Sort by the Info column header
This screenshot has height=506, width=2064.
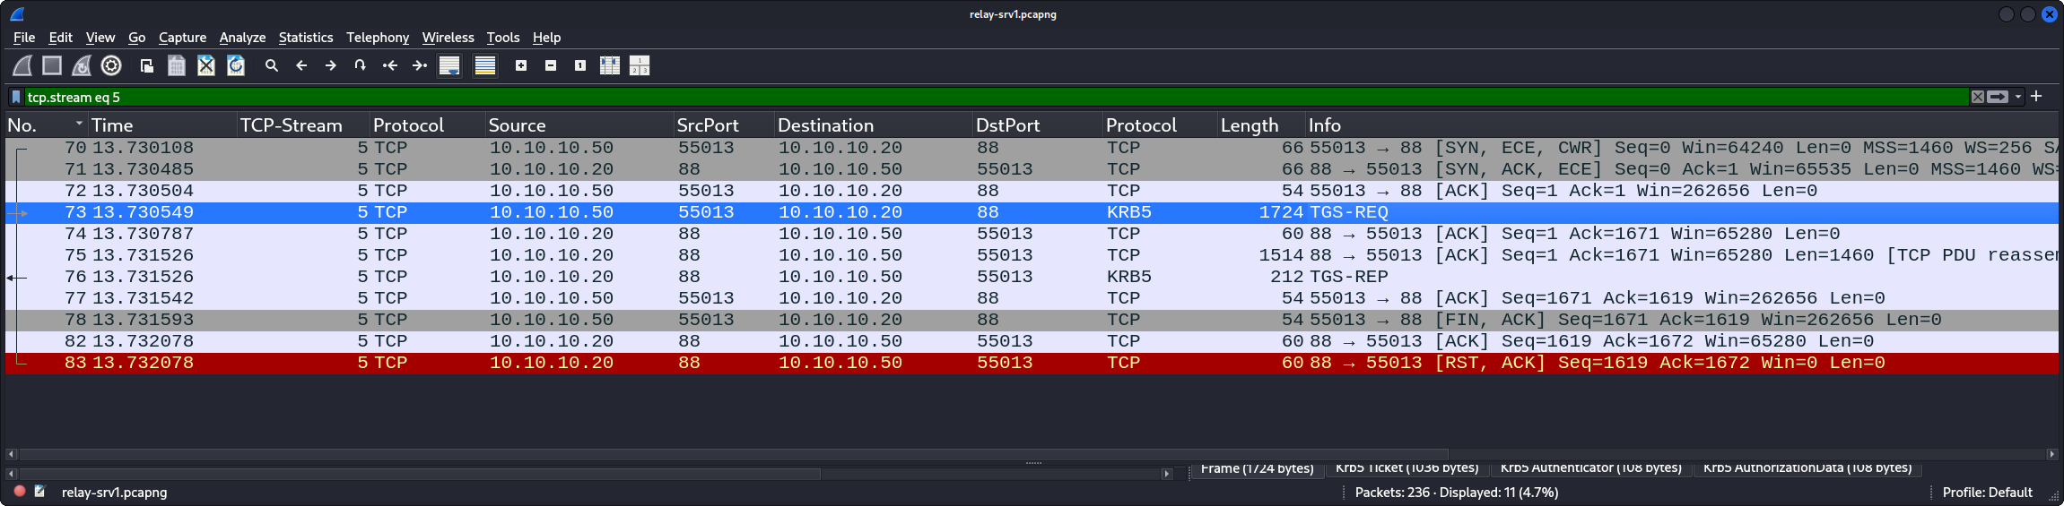(1682, 125)
